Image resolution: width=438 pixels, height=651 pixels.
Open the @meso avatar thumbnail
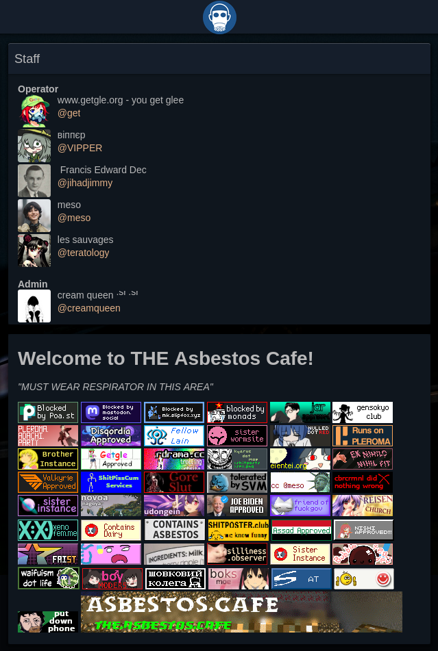coord(34,216)
